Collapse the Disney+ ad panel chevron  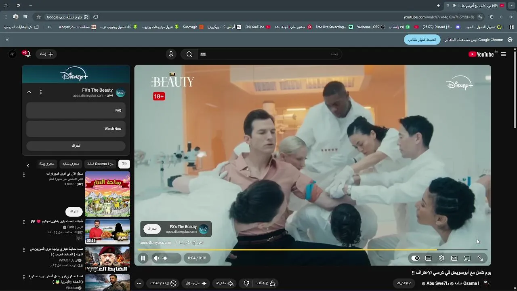(x=29, y=92)
